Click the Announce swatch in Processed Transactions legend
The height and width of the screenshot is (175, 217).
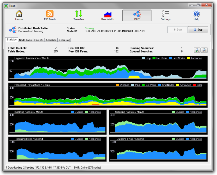pyautogui.click(x=177, y=85)
